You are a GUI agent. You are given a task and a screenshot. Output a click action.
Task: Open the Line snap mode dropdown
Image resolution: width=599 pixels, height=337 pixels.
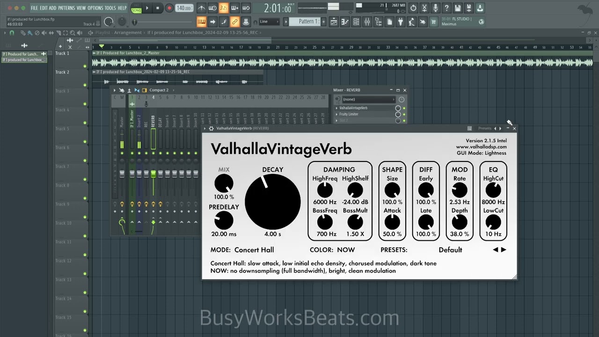click(x=269, y=22)
